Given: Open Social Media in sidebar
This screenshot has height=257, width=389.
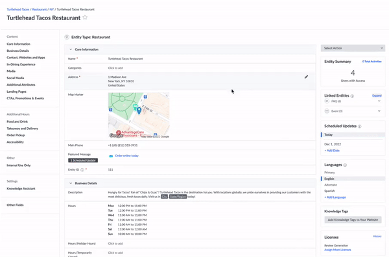Looking at the screenshot, I should 16,78.
